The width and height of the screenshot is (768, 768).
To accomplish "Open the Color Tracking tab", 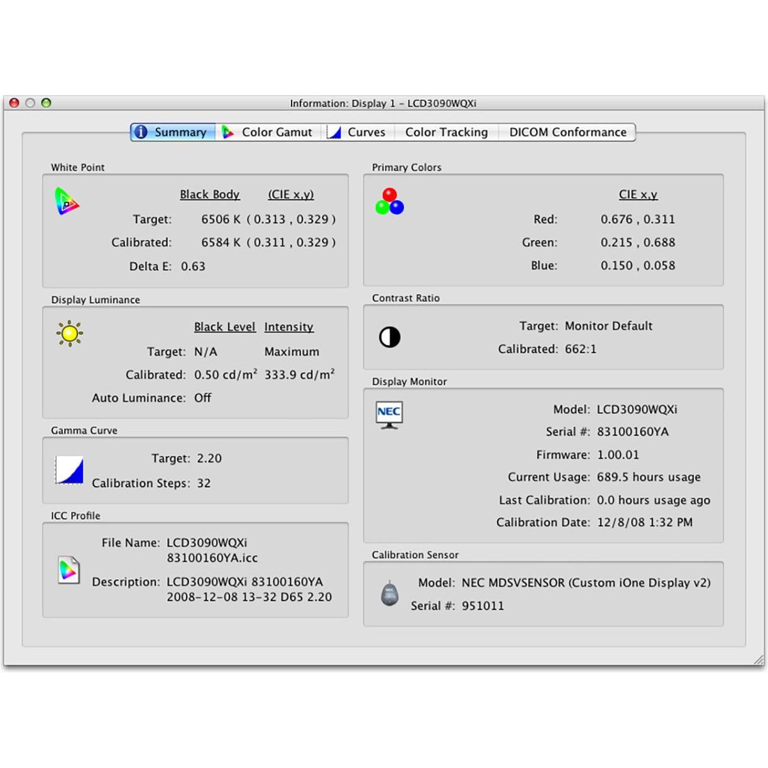I will tap(446, 132).
